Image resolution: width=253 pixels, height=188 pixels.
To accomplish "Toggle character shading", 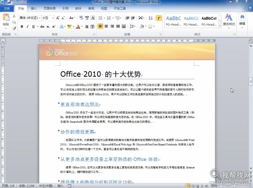I will pos(87,27).
